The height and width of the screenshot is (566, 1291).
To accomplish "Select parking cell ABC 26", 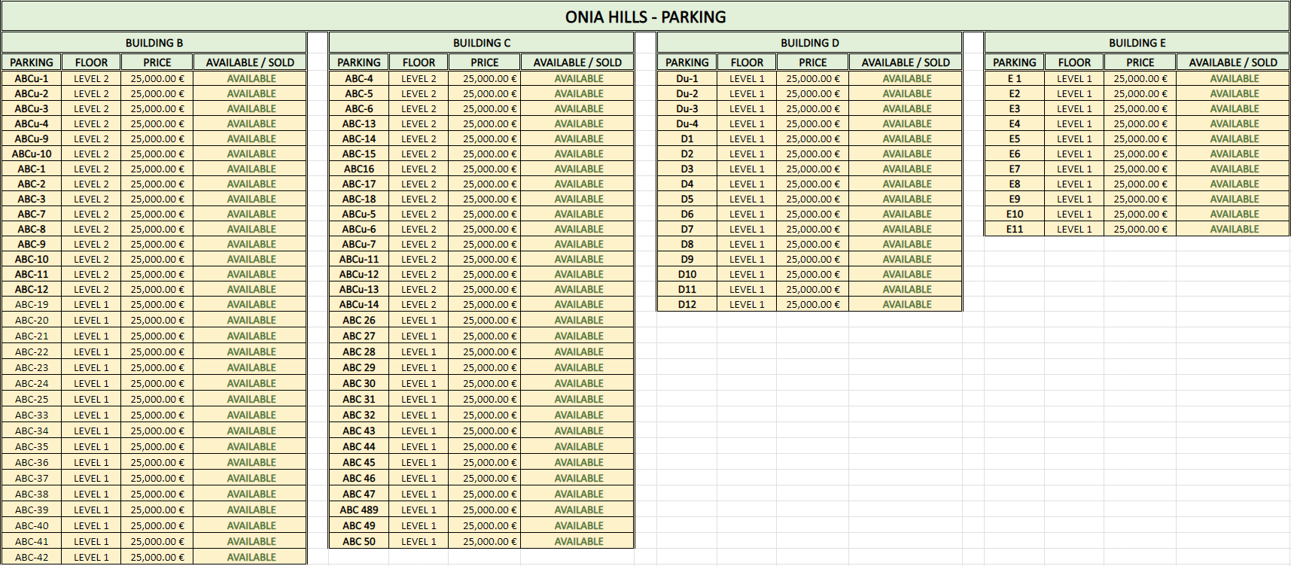I will pyautogui.click(x=359, y=320).
